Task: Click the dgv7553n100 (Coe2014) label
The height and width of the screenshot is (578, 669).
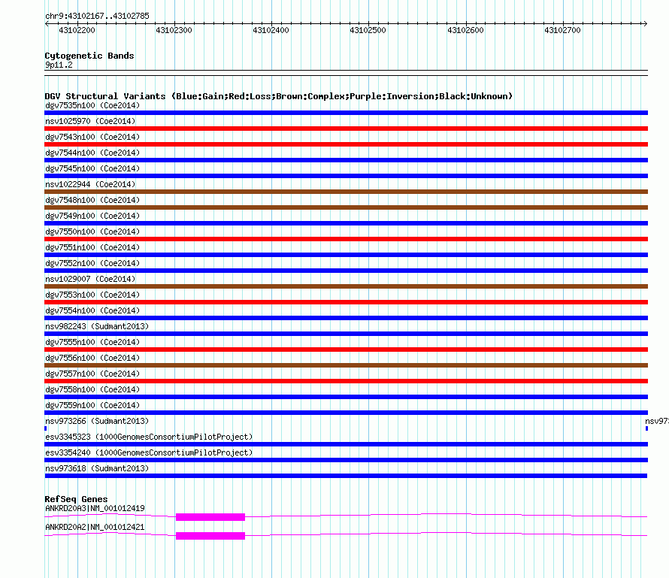Action: pyautogui.click(x=92, y=295)
